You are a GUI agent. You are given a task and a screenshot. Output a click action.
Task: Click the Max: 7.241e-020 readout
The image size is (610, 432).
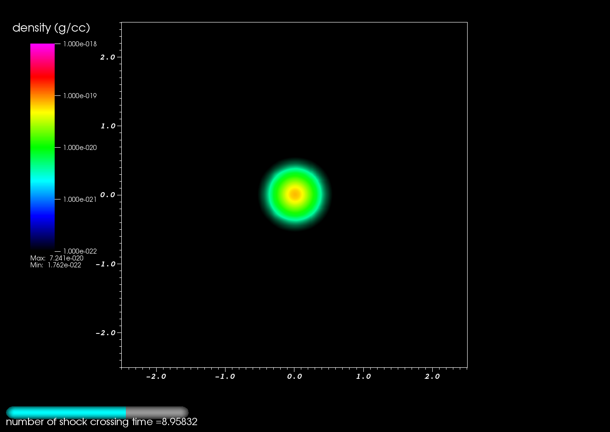[57, 258]
